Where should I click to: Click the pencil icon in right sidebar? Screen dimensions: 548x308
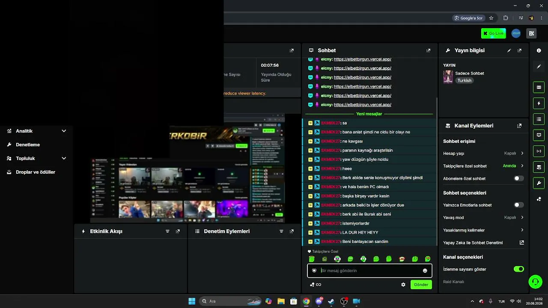click(539, 67)
